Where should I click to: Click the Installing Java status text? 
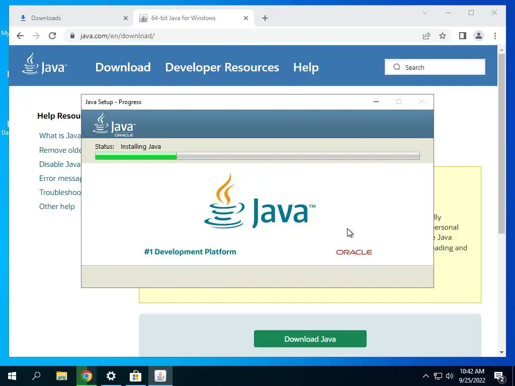(x=141, y=146)
